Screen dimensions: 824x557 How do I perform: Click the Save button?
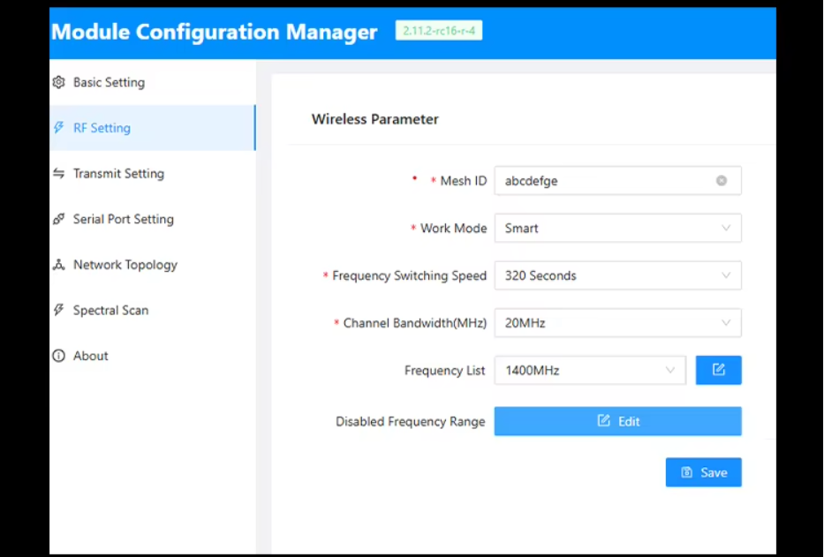pyautogui.click(x=703, y=472)
